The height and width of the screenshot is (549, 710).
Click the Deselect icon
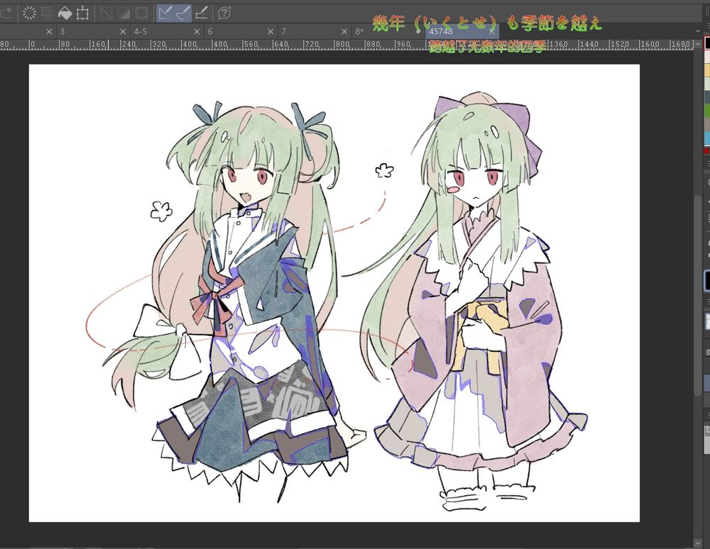(106, 13)
